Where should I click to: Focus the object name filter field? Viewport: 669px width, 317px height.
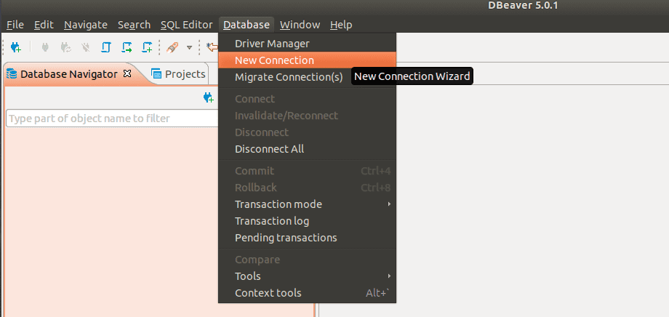click(113, 119)
